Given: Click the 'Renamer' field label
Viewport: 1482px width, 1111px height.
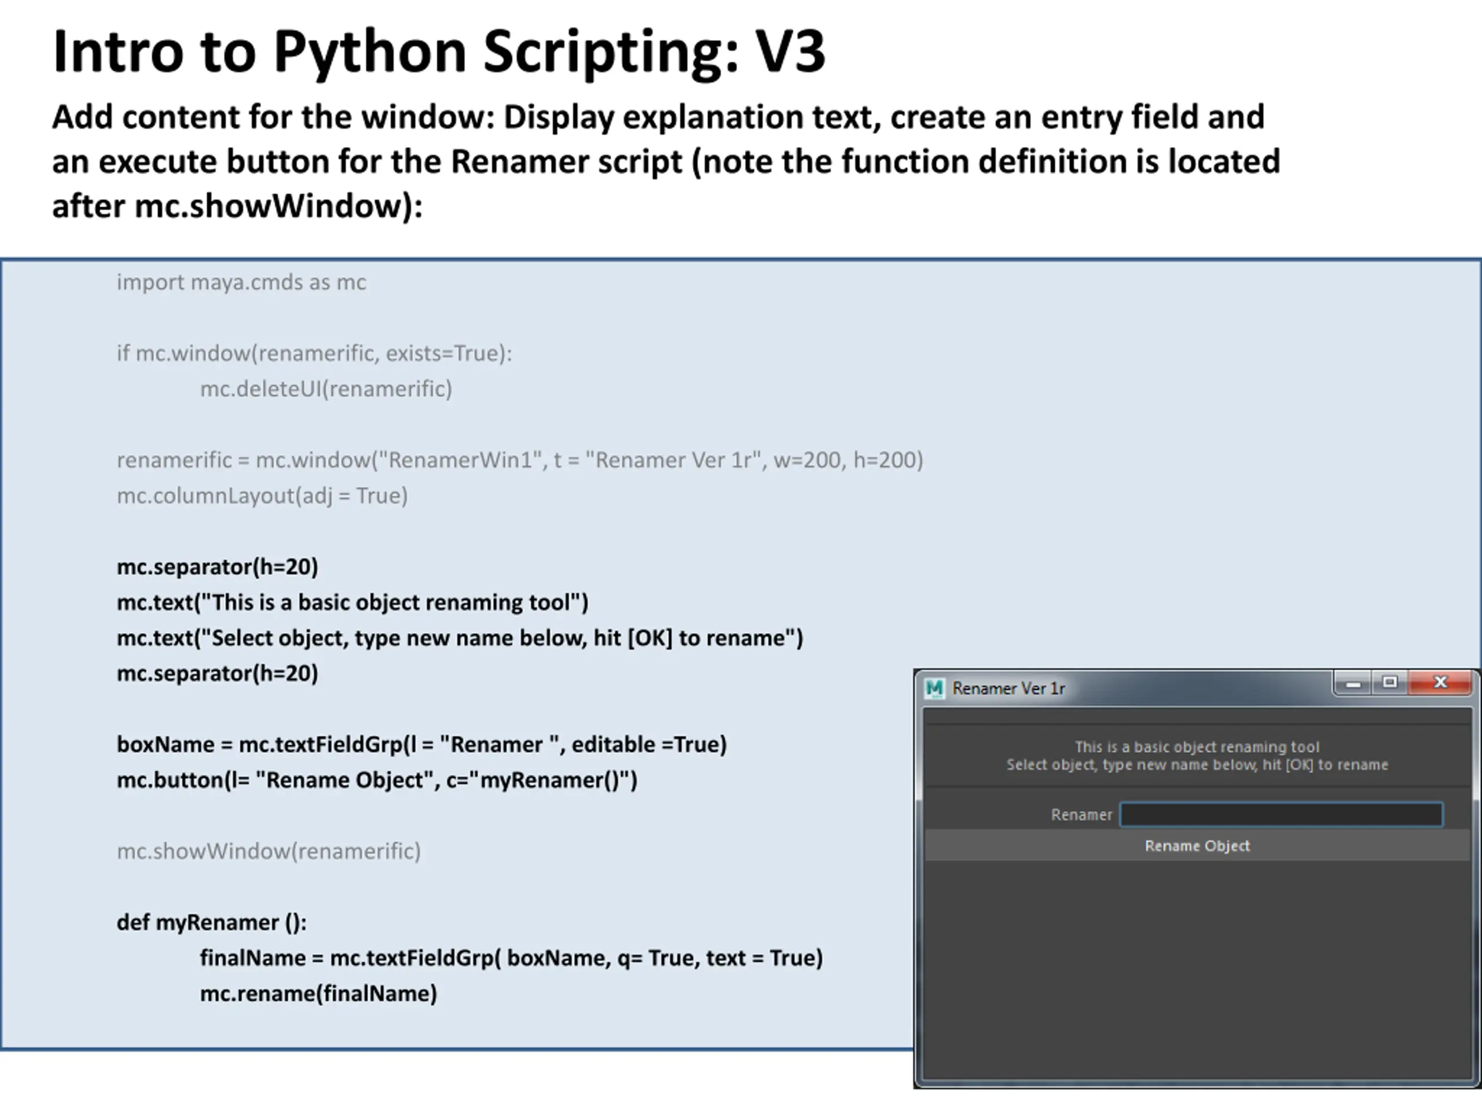Looking at the screenshot, I should click(1081, 814).
